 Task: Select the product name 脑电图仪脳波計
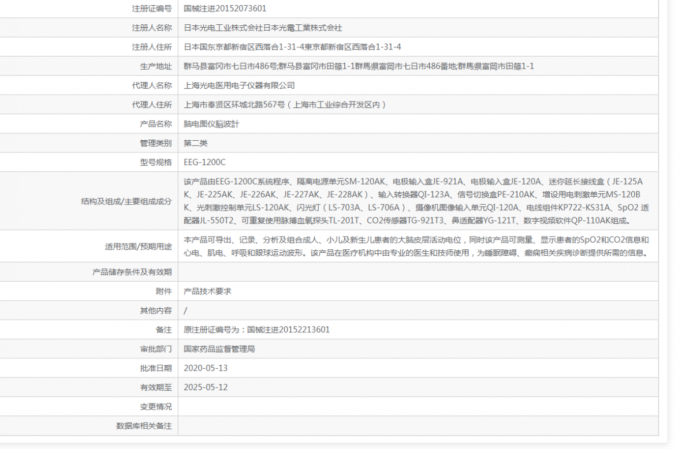[211, 124]
